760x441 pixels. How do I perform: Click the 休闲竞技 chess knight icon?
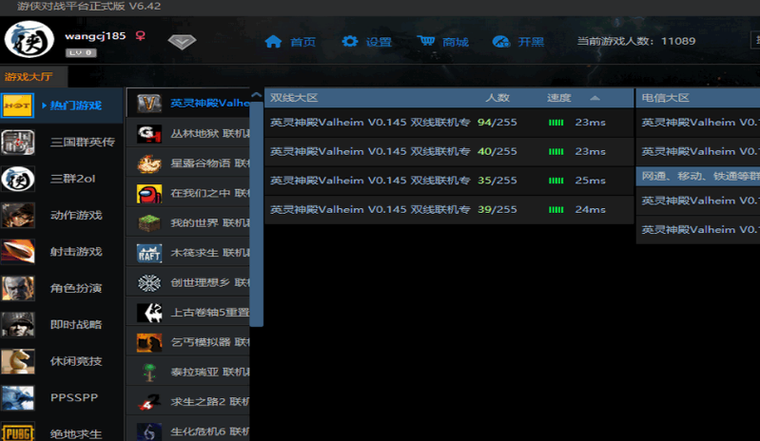click(17, 361)
